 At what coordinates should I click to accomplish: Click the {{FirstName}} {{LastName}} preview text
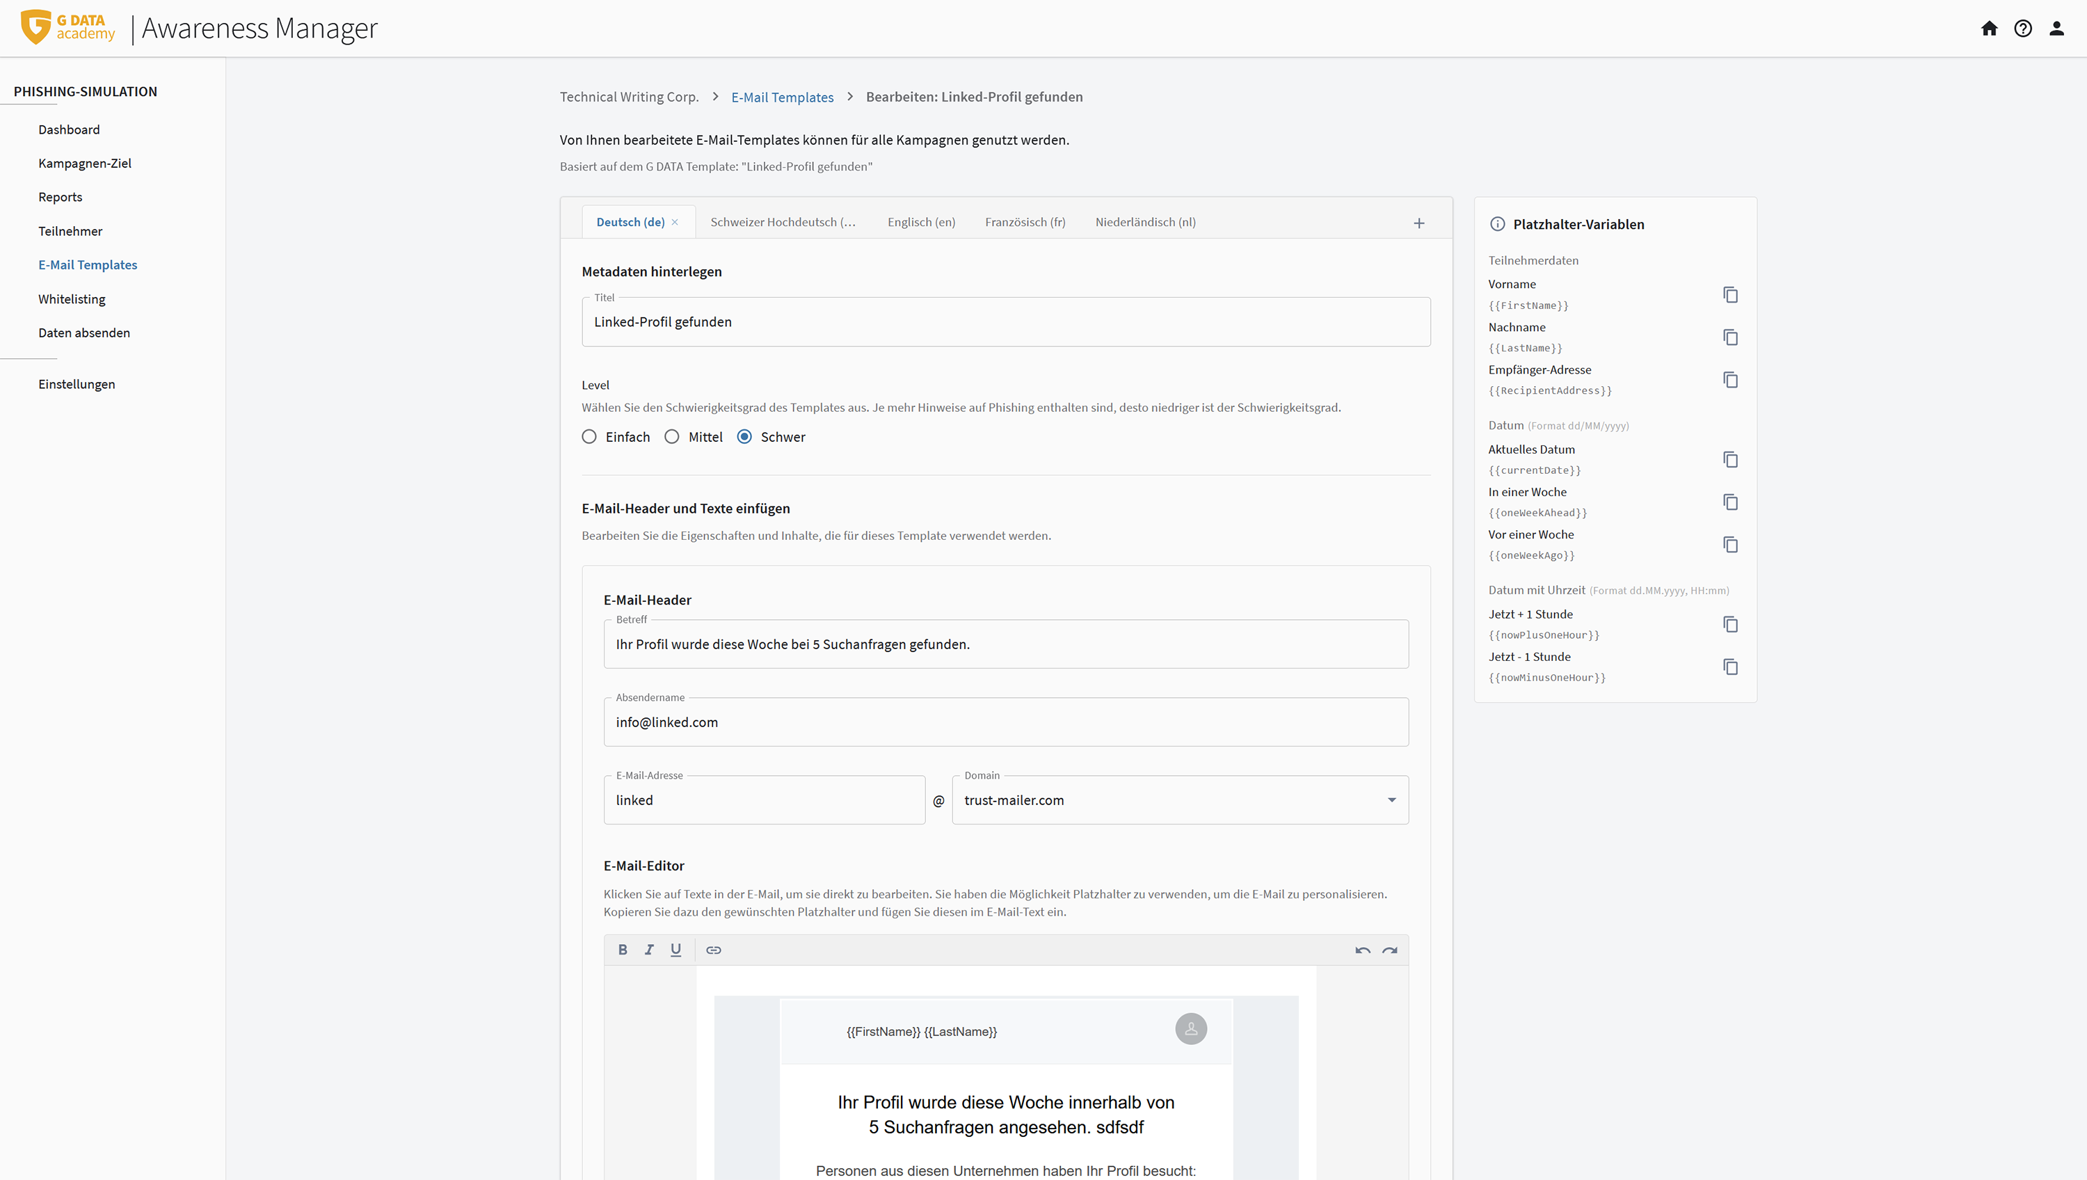pos(921,1032)
